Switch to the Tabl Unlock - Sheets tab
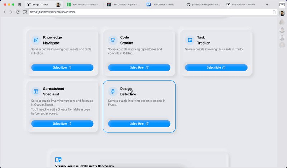The height and width of the screenshot is (168, 287). click(x=84, y=5)
